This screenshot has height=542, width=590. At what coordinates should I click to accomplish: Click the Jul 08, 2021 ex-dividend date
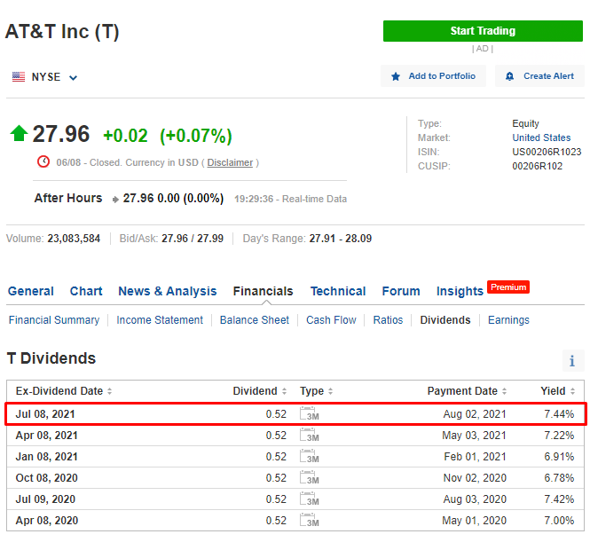(x=45, y=413)
